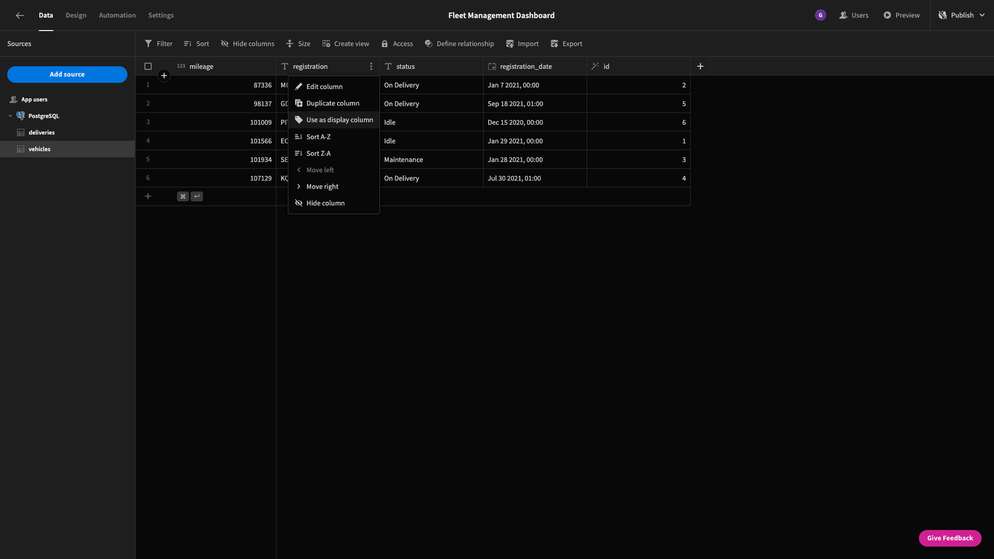Image resolution: width=994 pixels, height=559 pixels.
Task: Open row Size settings
Action: pyautogui.click(x=298, y=44)
